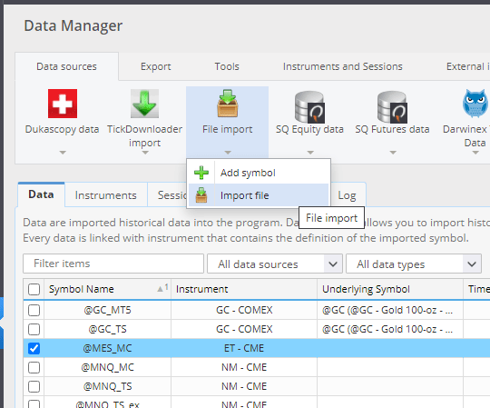Click the Dukascopy data red cross icon
This screenshot has height=408, width=490.
coord(63,104)
